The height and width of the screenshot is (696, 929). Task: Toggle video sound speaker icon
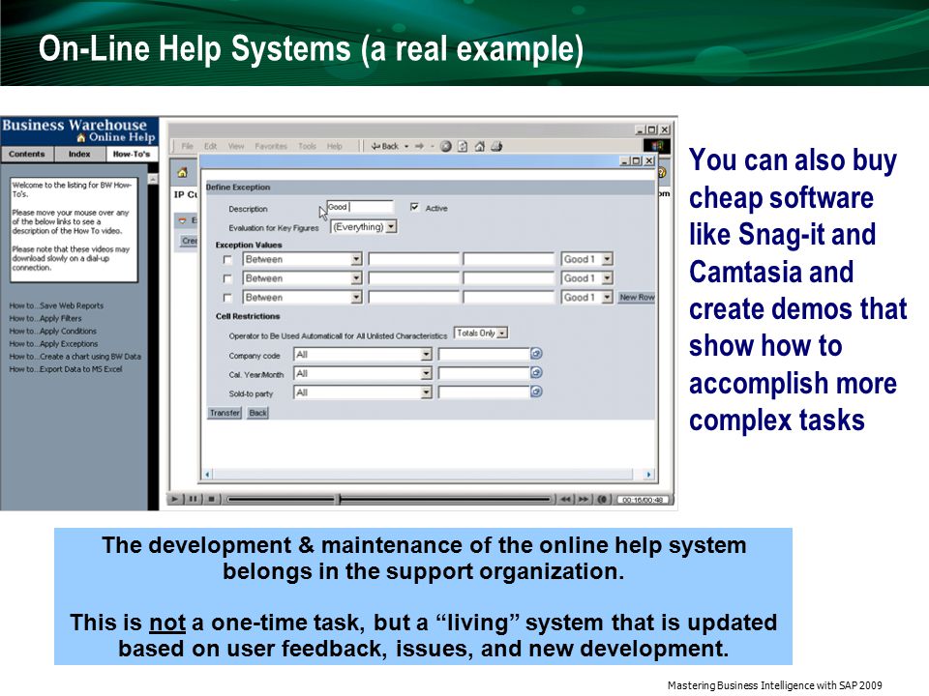click(x=603, y=500)
